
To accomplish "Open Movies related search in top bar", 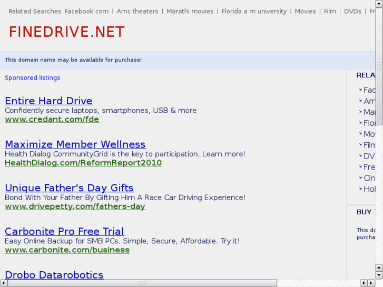I will (305, 11).
